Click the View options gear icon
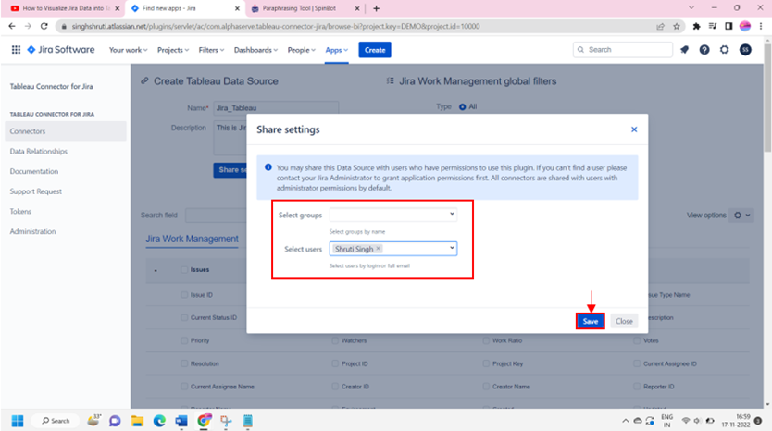The image size is (772, 431). click(738, 215)
